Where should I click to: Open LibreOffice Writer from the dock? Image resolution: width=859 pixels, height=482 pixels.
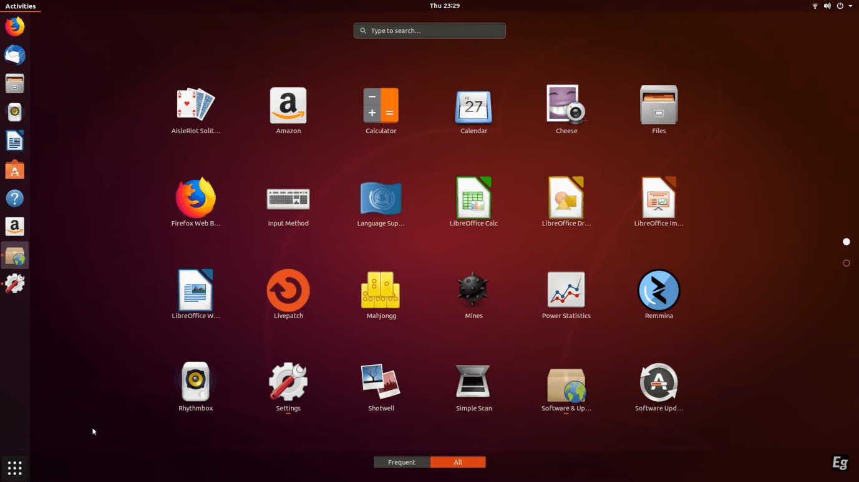point(15,141)
